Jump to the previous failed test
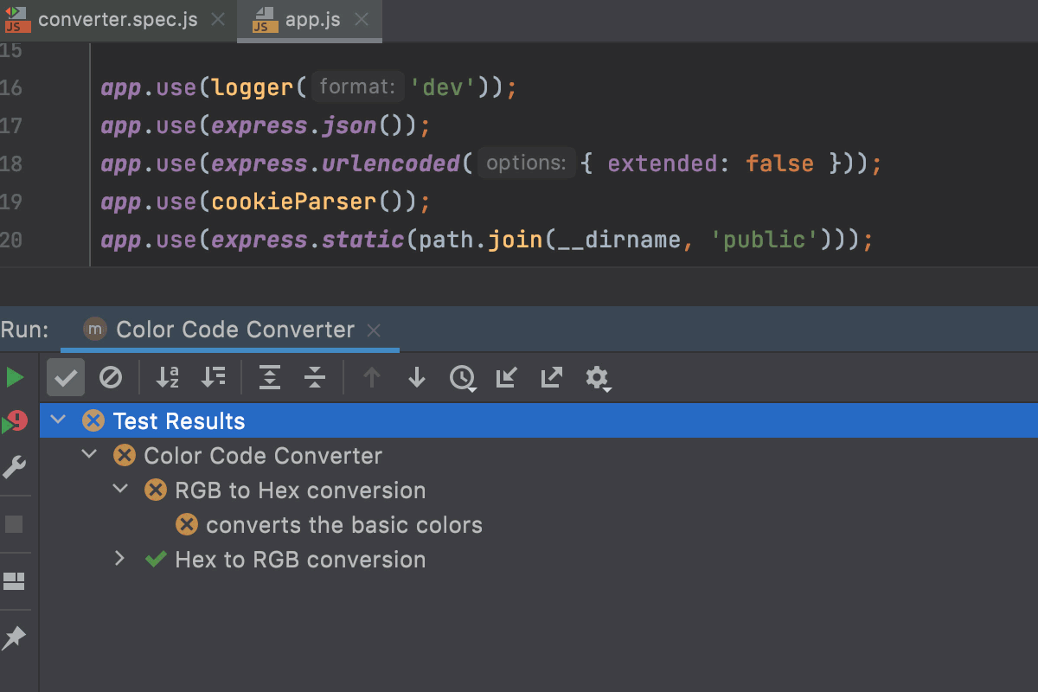Screen dimensions: 1038x692 tap(371, 377)
